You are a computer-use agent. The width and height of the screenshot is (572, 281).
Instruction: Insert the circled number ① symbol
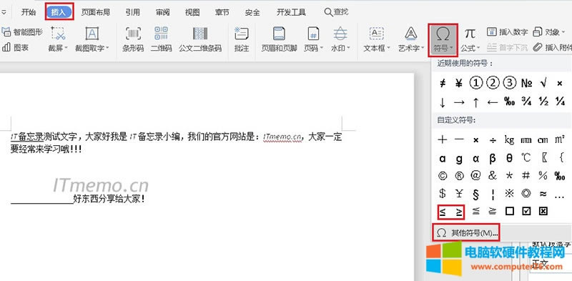click(476, 83)
